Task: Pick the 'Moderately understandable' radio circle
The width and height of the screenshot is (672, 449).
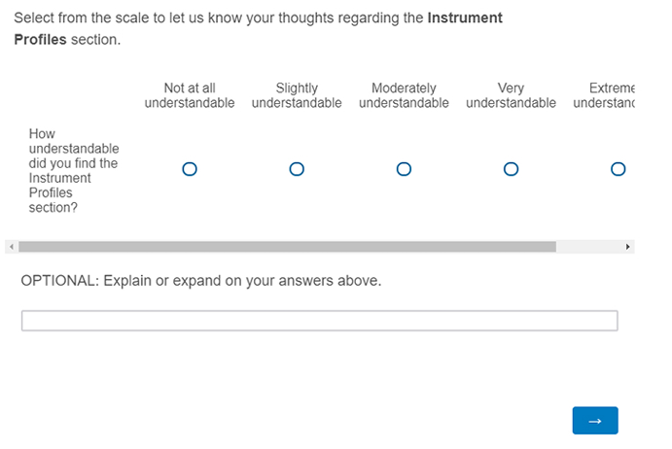Action: (x=404, y=169)
